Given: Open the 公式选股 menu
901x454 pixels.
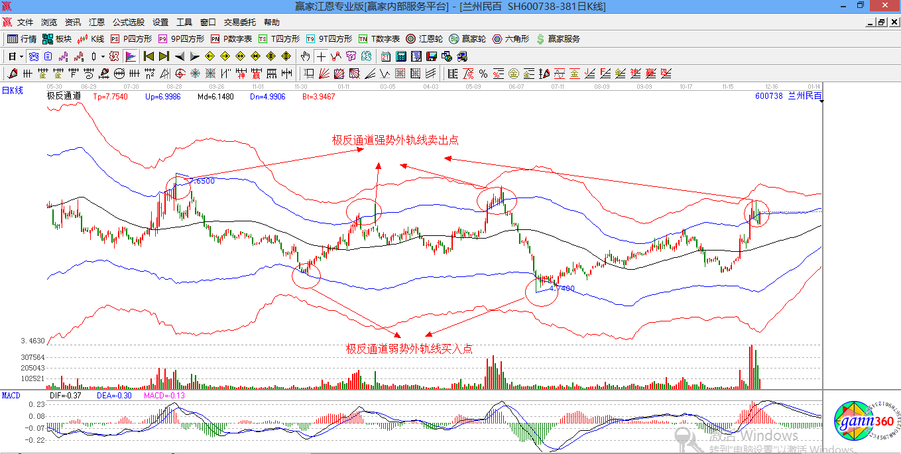Looking at the screenshot, I should click(128, 22).
